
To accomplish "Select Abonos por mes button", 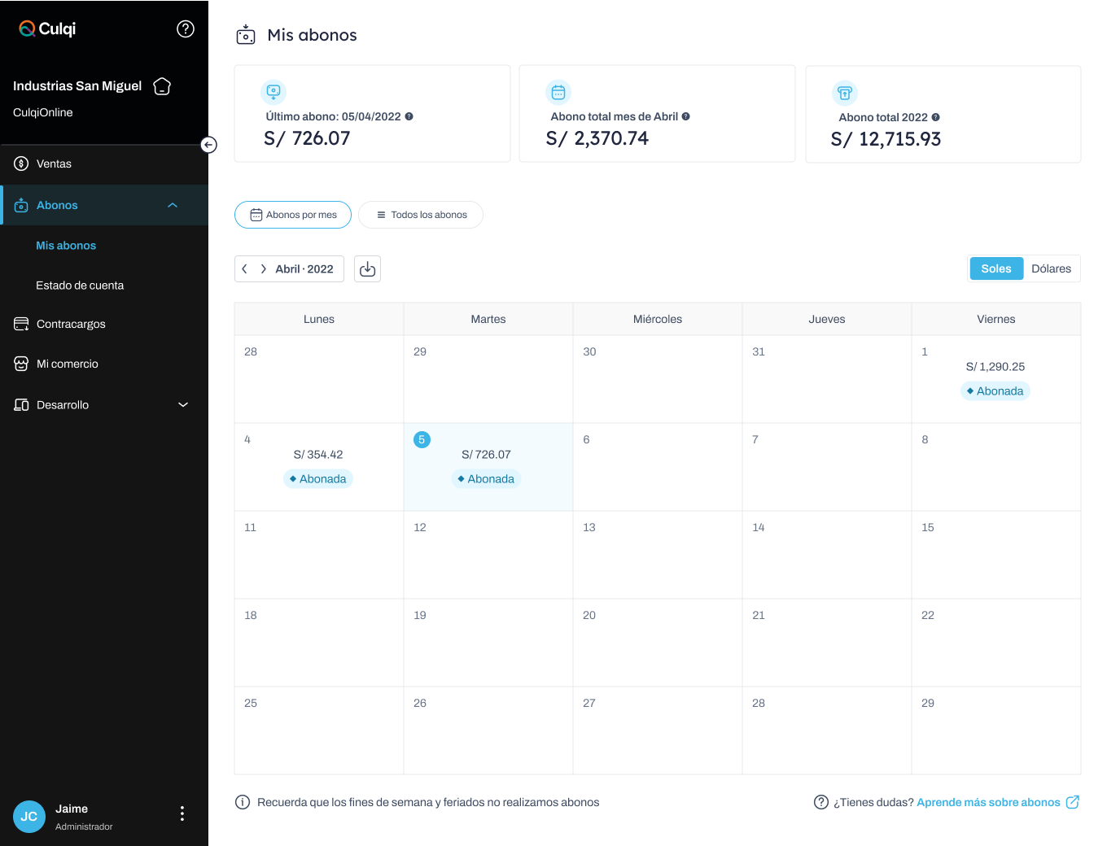I will click(x=293, y=215).
